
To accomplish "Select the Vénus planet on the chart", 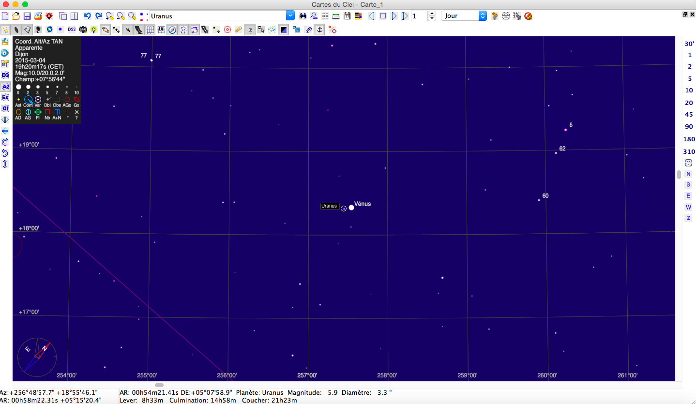I will click(351, 208).
